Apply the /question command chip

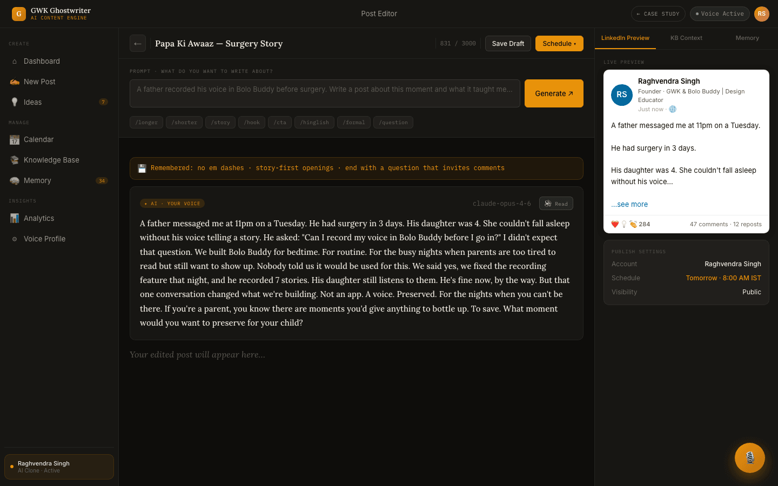pyautogui.click(x=393, y=123)
